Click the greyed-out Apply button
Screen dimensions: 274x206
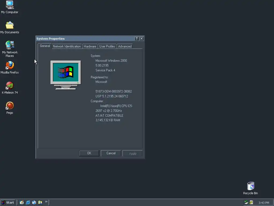point(132,153)
